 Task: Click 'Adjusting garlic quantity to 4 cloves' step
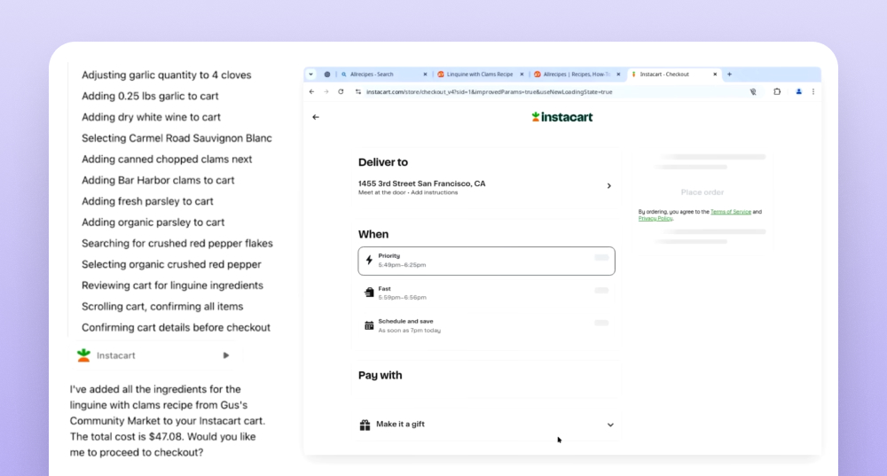click(167, 74)
